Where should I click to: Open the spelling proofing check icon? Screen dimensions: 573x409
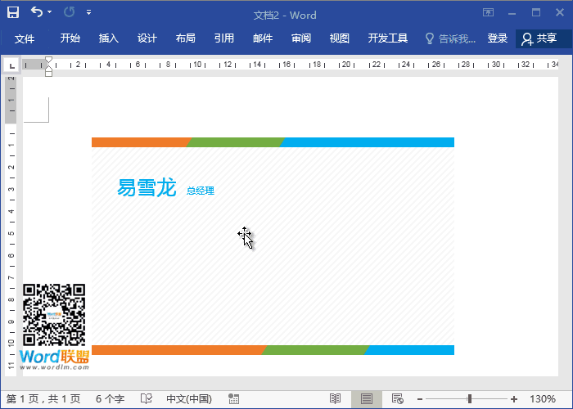click(147, 399)
